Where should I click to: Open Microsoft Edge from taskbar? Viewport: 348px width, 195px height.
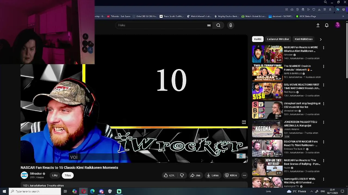coord(92,191)
